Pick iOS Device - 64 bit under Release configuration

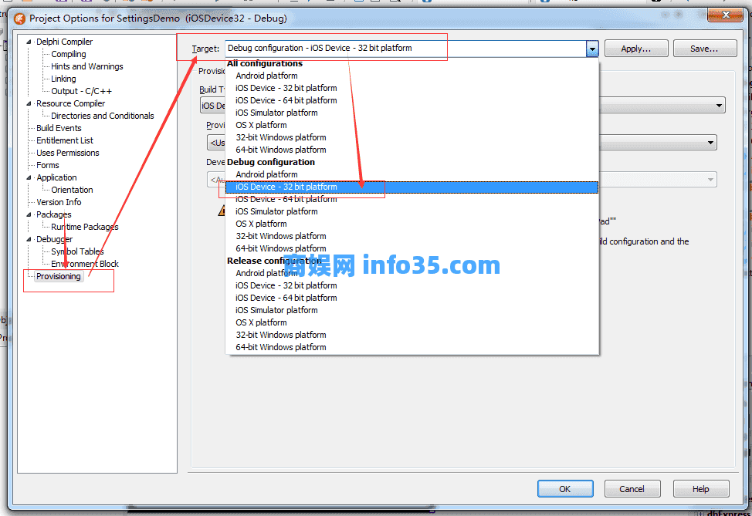(x=412, y=298)
